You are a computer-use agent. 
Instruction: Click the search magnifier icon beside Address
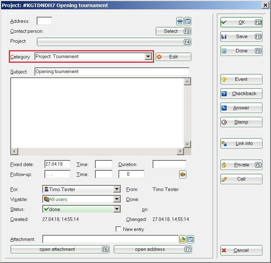coord(188,21)
